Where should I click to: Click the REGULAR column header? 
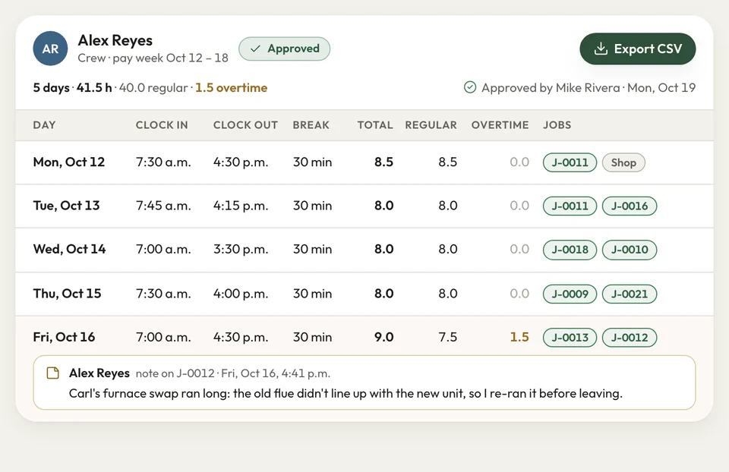(431, 125)
